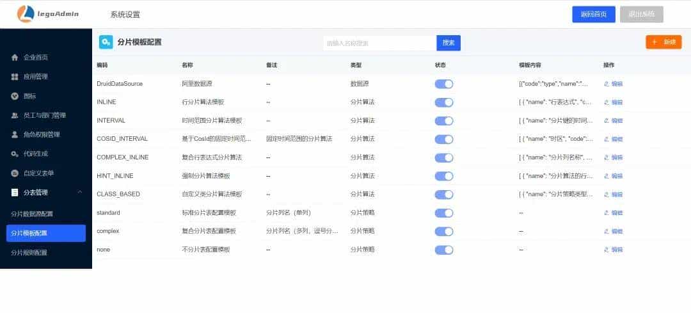Click edit pencil icon in standard row
This screenshot has height=313, width=691.
coord(607,213)
